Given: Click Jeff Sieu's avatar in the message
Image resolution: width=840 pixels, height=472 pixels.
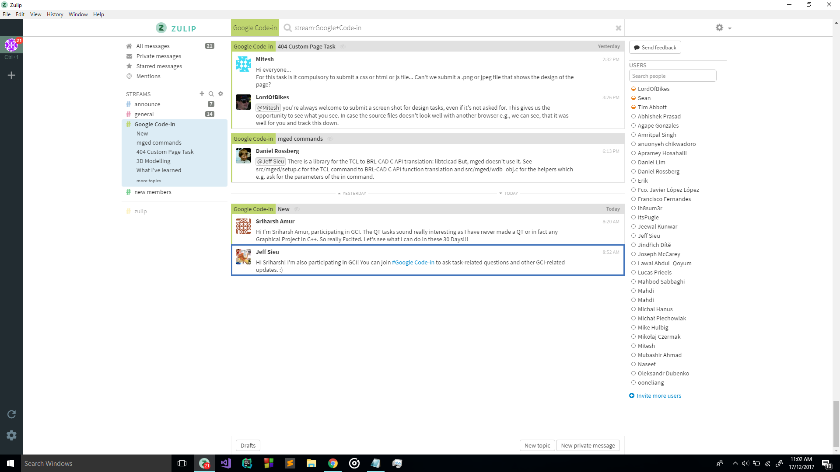Looking at the screenshot, I should coord(243,257).
